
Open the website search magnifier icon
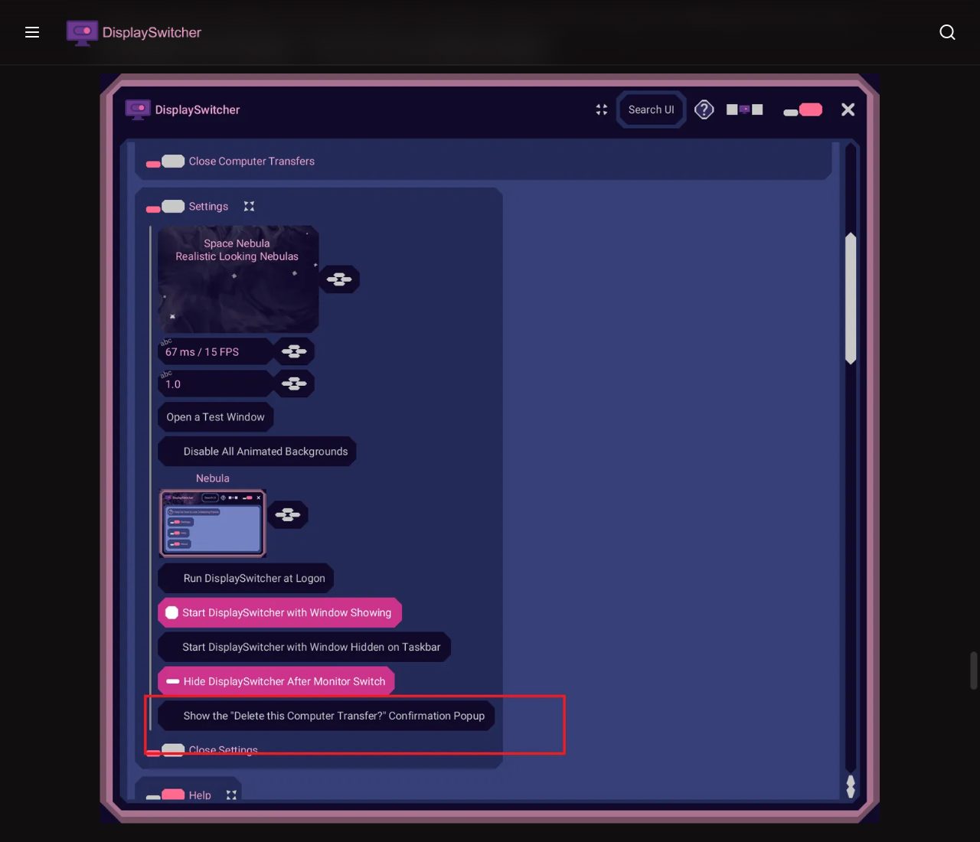click(947, 32)
